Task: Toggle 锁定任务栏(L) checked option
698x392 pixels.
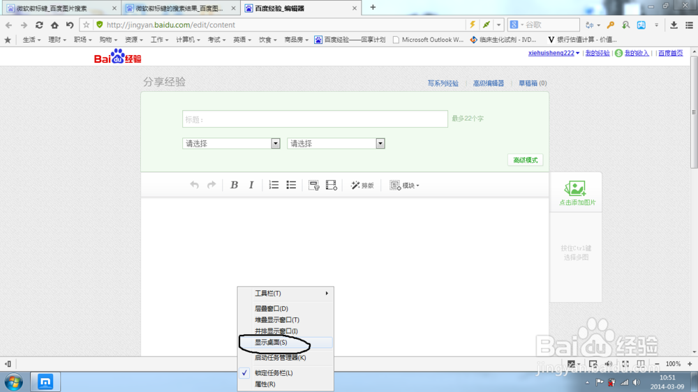Action: point(285,373)
